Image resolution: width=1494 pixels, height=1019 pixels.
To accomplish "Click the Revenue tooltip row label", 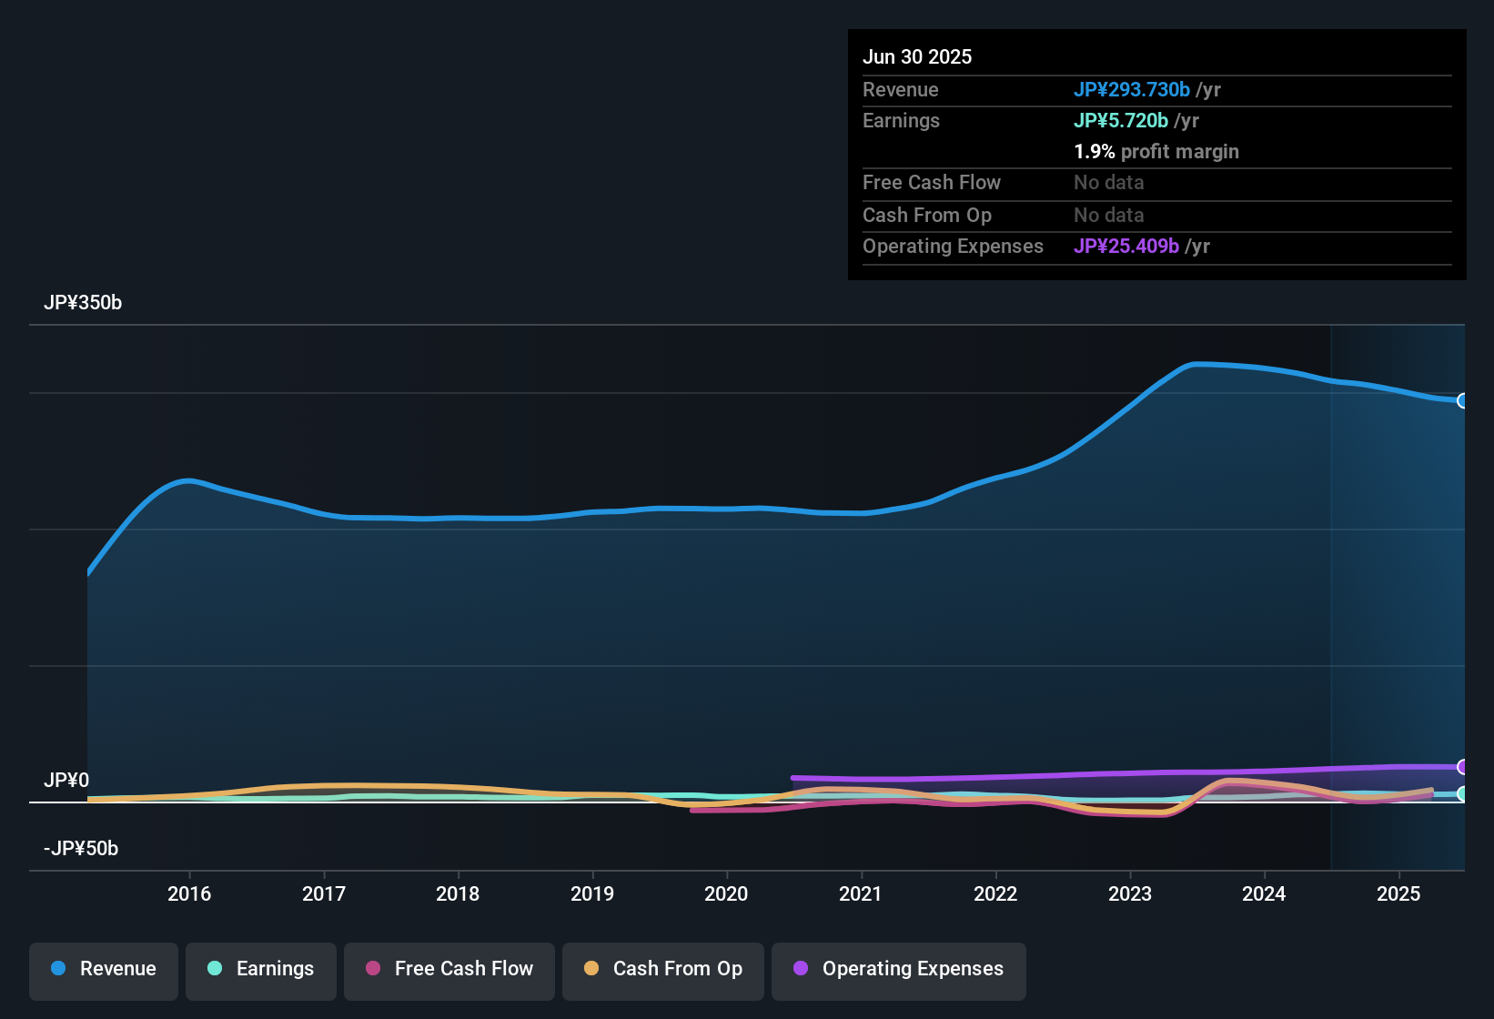I will pyautogui.click(x=901, y=89).
